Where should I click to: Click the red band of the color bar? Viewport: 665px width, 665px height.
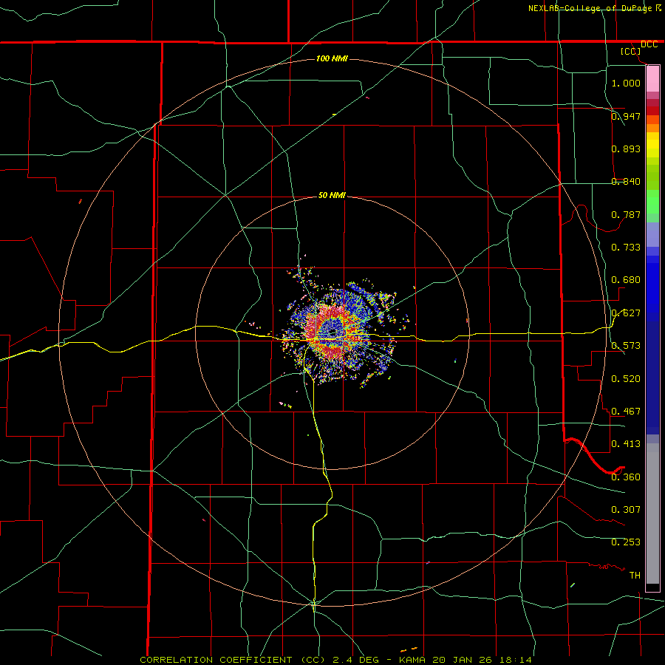(x=652, y=110)
